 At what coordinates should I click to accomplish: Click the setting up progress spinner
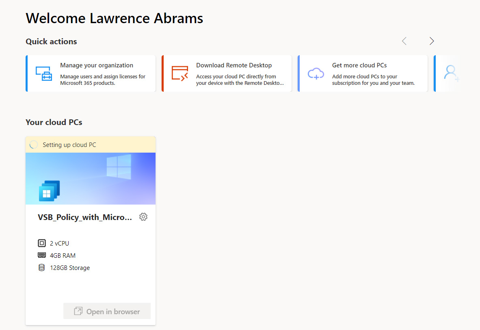point(34,145)
